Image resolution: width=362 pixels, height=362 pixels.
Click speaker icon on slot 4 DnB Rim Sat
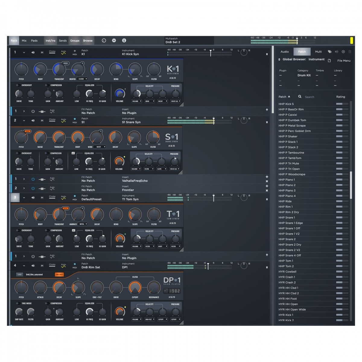[33, 265]
